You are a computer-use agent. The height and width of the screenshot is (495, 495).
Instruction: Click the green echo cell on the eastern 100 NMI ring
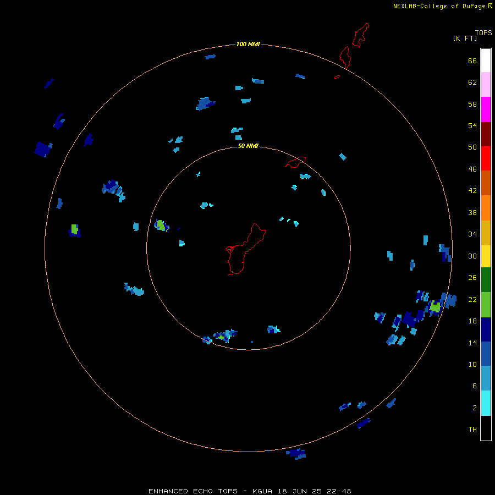coord(435,307)
